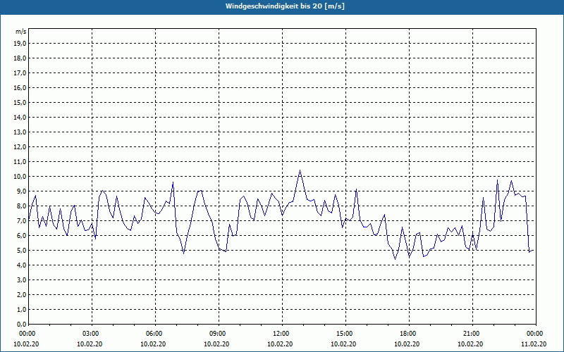Select the 3,0 y-axis label
Viewport: 564px width, 352px height.
click(x=21, y=279)
